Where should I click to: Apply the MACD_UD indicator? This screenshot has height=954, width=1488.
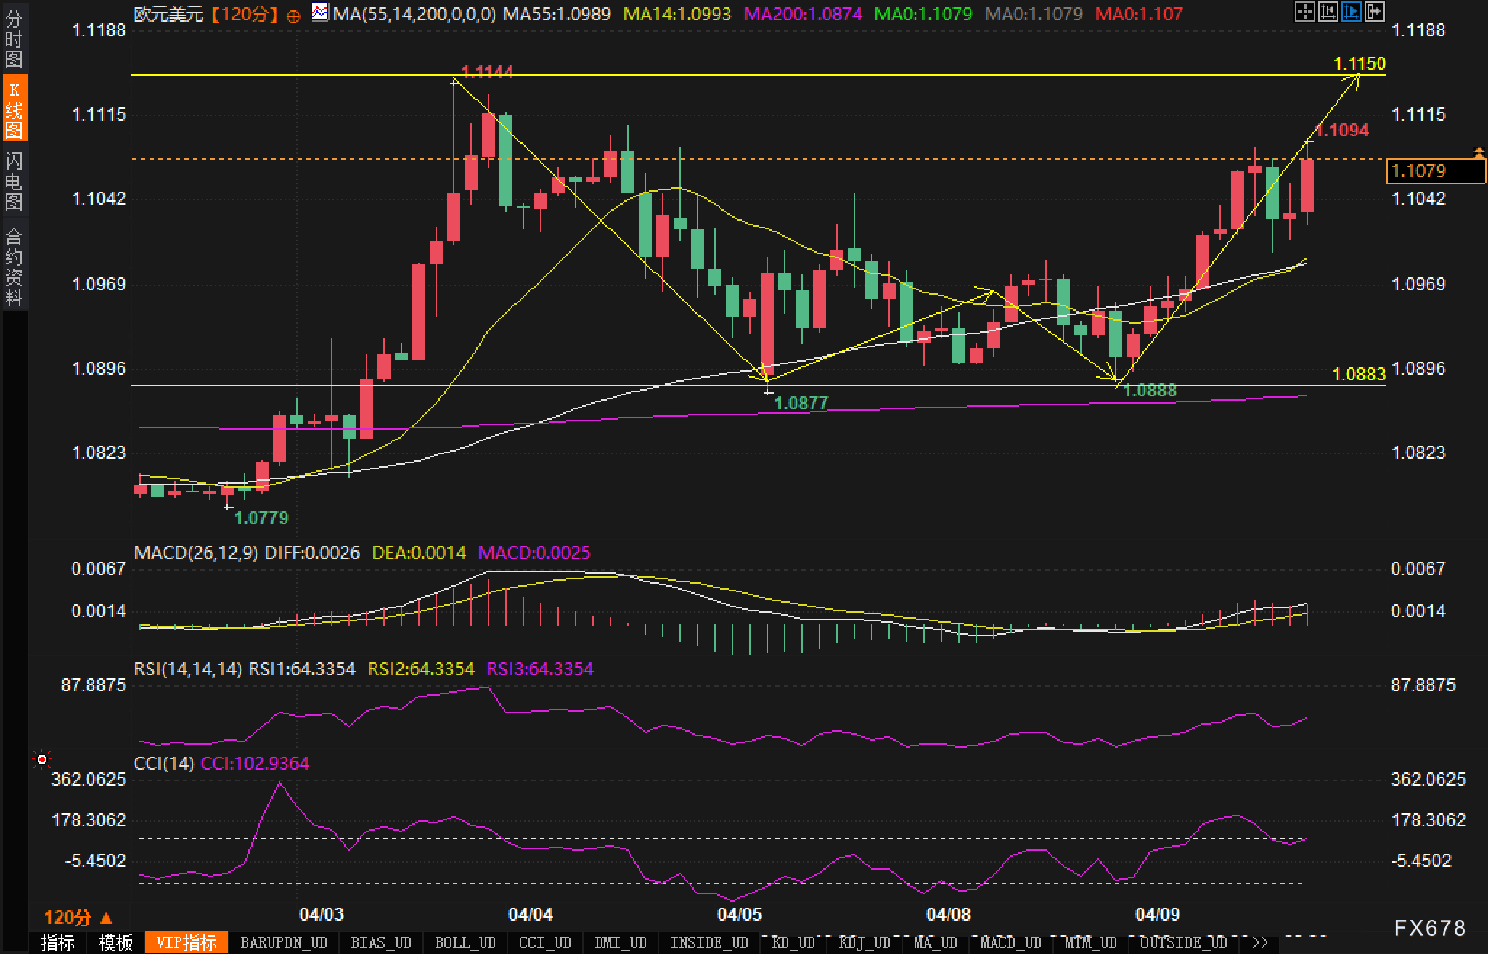coord(1011,942)
